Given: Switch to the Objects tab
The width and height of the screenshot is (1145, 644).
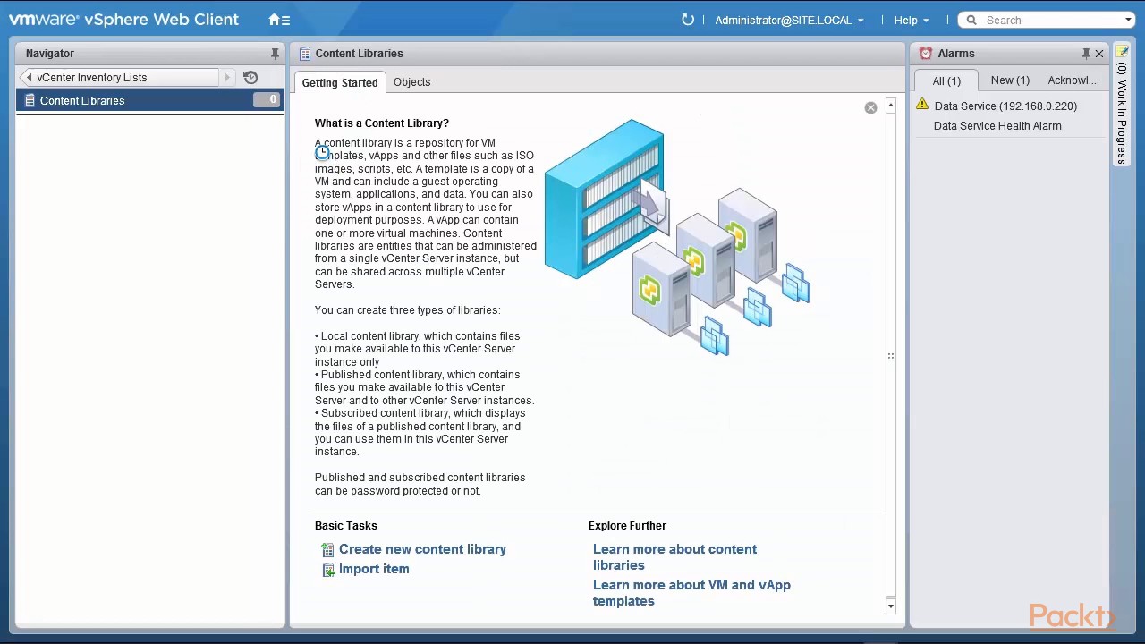Looking at the screenshot, I should click(x=411, y=82).
